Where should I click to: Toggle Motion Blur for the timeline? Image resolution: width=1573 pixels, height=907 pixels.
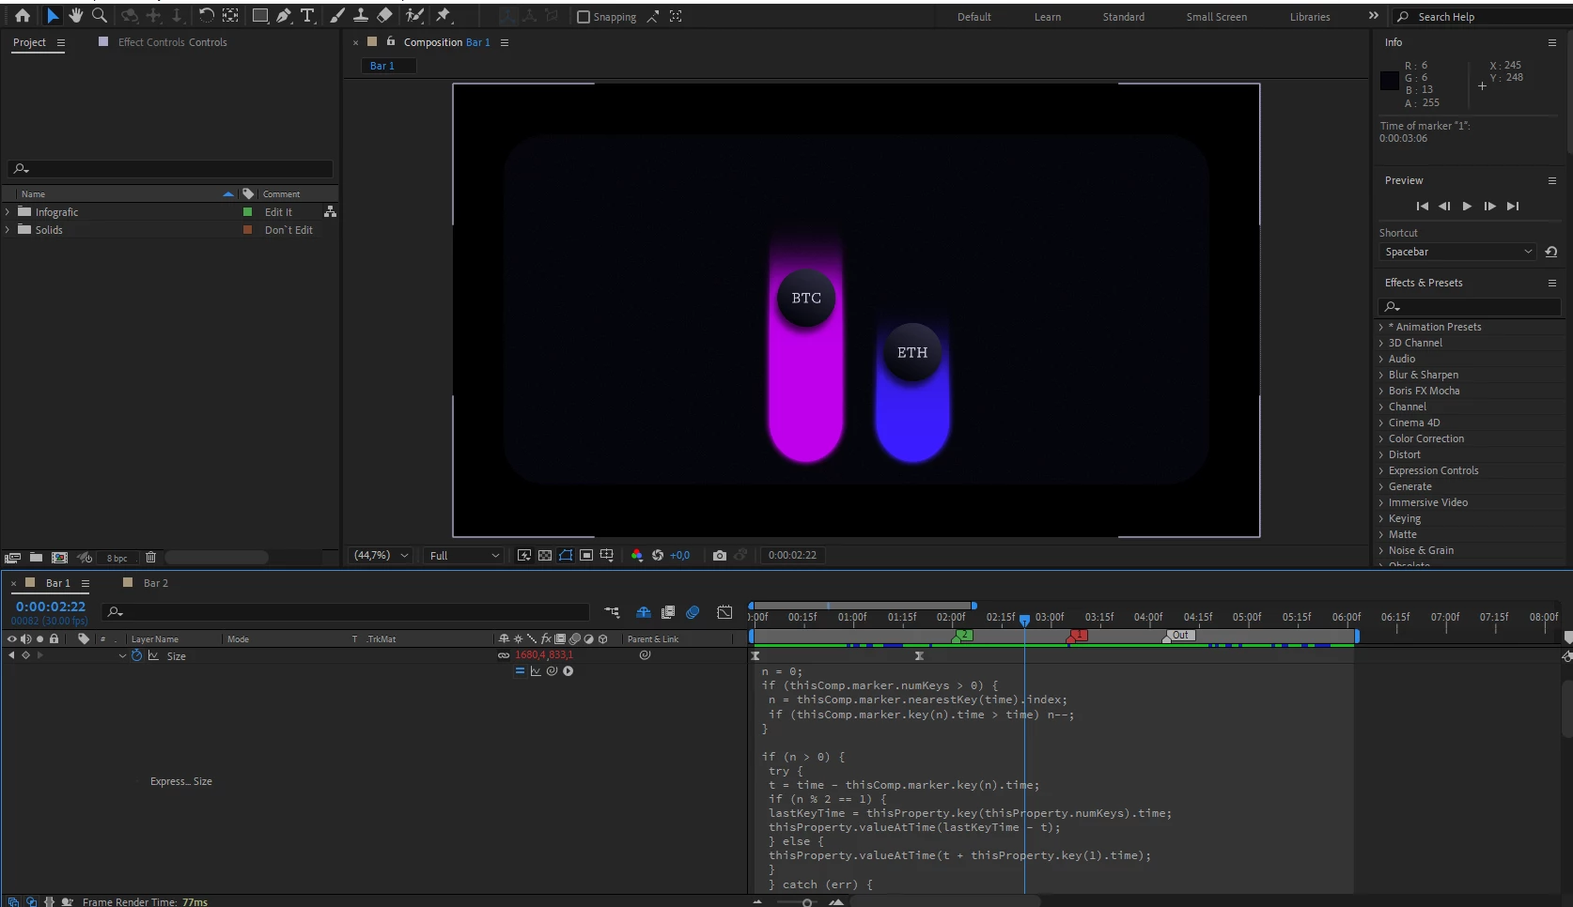tap(693, 612)
